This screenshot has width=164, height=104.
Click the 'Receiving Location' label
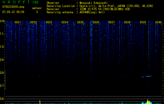tap(61, 6)
